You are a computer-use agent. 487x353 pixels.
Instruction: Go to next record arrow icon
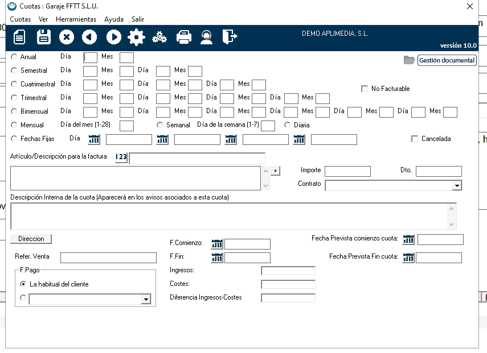click(x=113, y=38)
